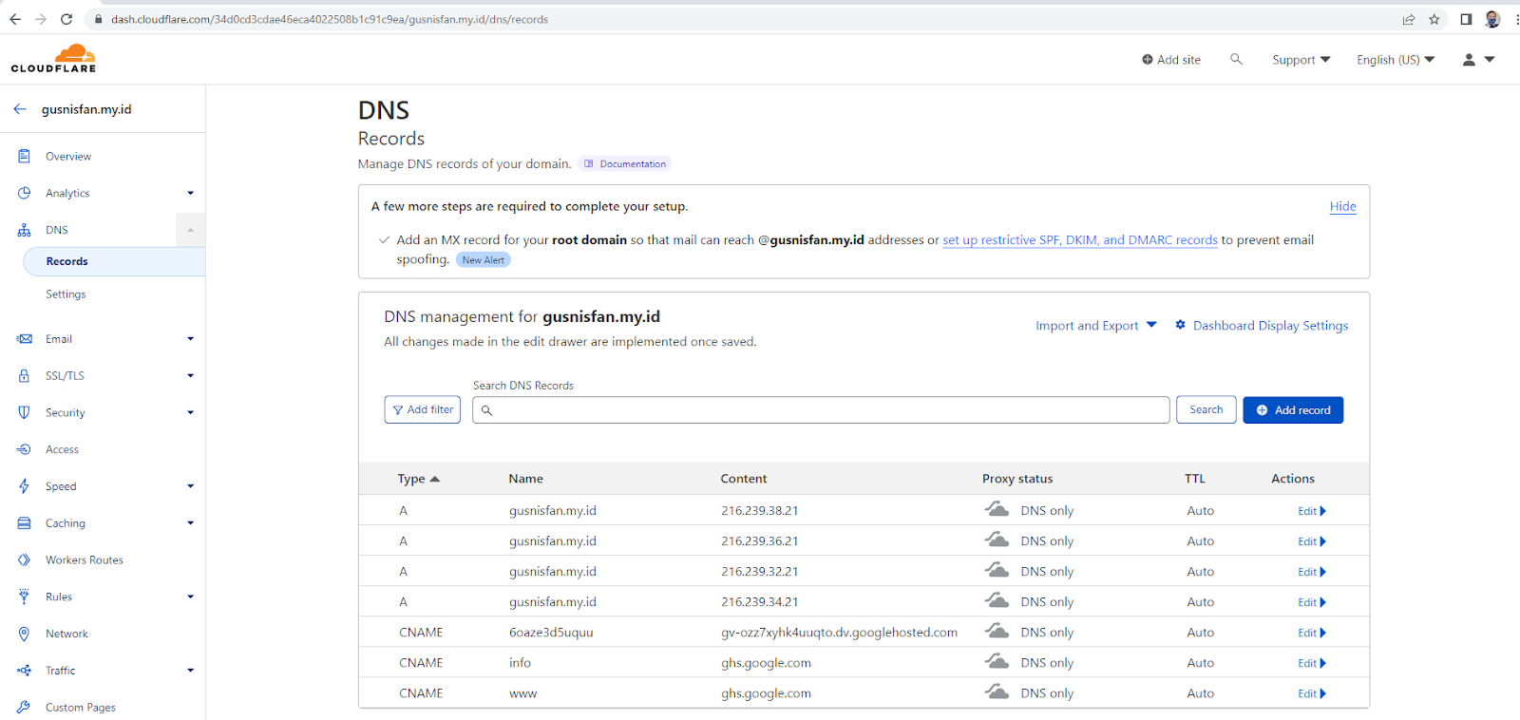Open the browser share icon
Screen dimensions: 1520x720
click(1409, 19)
